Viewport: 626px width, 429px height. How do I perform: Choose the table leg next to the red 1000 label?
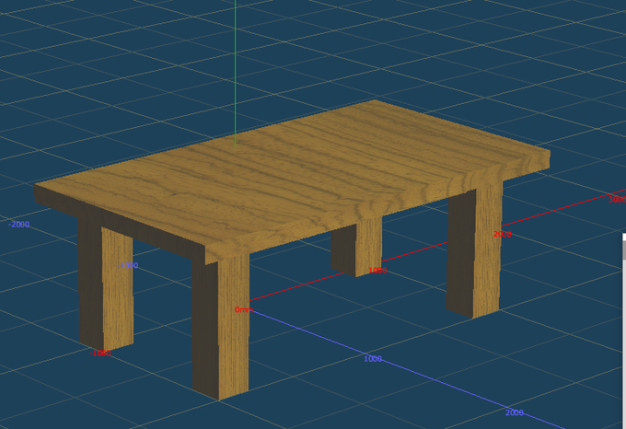tap(356, 248)
